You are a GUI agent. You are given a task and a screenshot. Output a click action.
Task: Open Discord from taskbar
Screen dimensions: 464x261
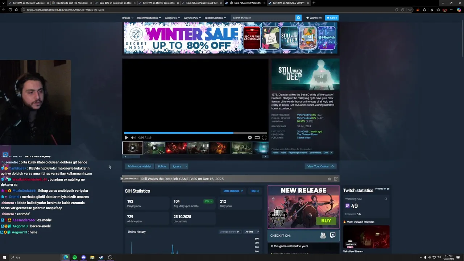[83, 257]
